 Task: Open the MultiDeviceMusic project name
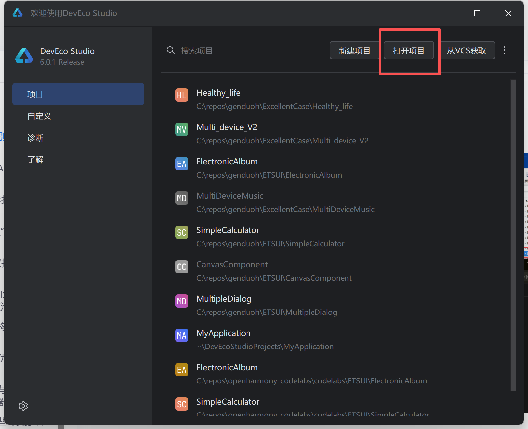pyautogui.click(x=230, y=196)
